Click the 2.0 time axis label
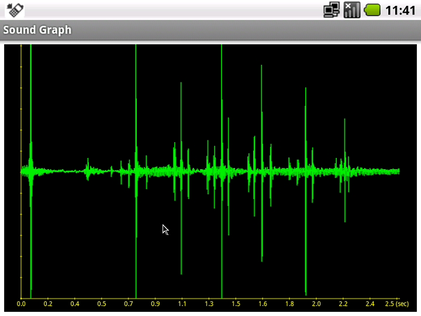The width and height of the screenshot is (421, 316). pyautogui.click(x=316, y=304)
